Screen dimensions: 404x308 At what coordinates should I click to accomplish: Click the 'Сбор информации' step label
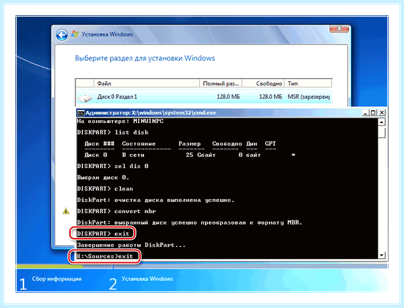[x=57, y=279]
